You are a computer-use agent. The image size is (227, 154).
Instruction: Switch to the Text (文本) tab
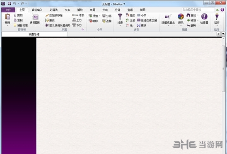point(68,10)
